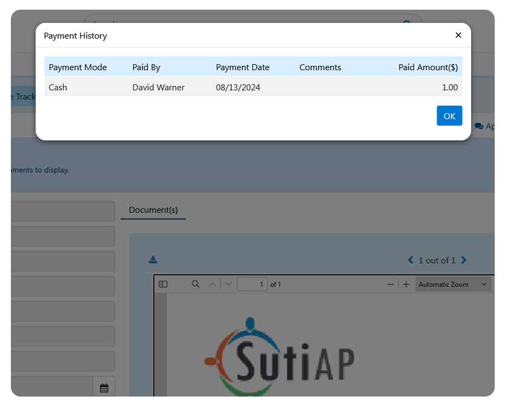Go to previous document with left chevron

click(x=411, y=261)
